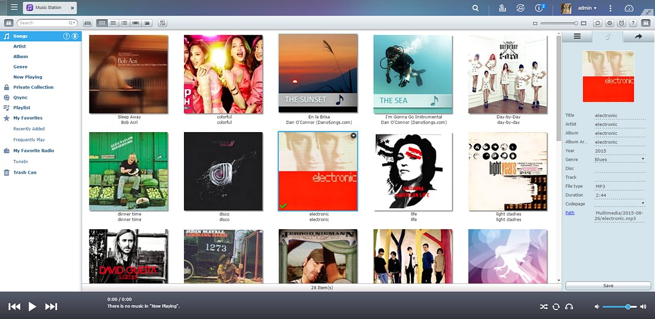Open the three-dot more options menu
The width and height of the screenshot is (655, 319).
coord(610,8)
